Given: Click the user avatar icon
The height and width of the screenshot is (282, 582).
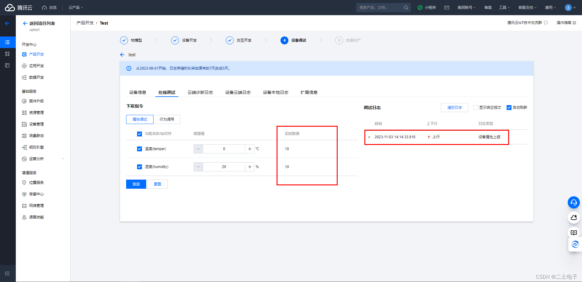Looking at the screenshot, I should click(568, 8).
